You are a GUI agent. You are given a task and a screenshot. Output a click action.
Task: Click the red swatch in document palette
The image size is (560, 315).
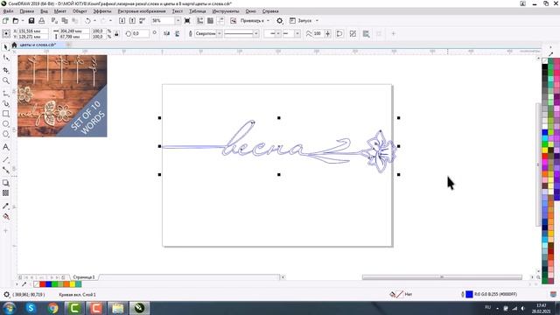(x=43, y=284)
